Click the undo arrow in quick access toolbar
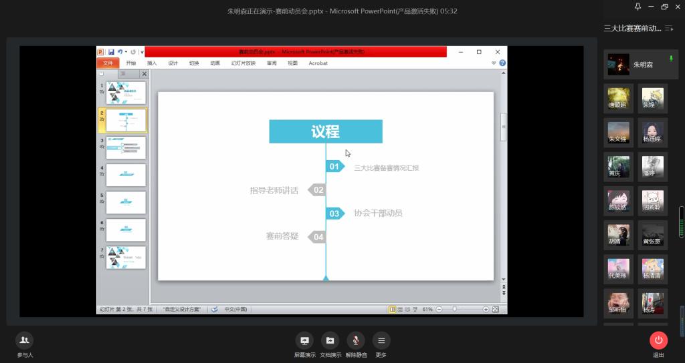This screenshot has height=363, width=685. point(120,52)
